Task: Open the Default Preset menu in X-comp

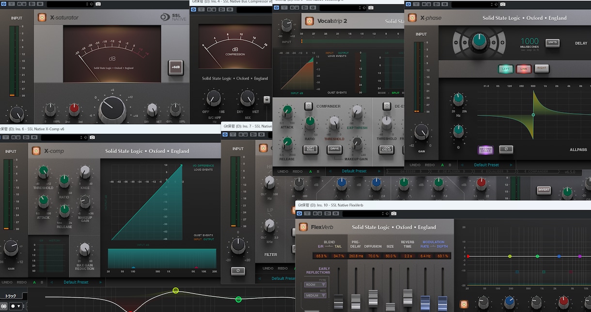Action: (x=76, y=282)
